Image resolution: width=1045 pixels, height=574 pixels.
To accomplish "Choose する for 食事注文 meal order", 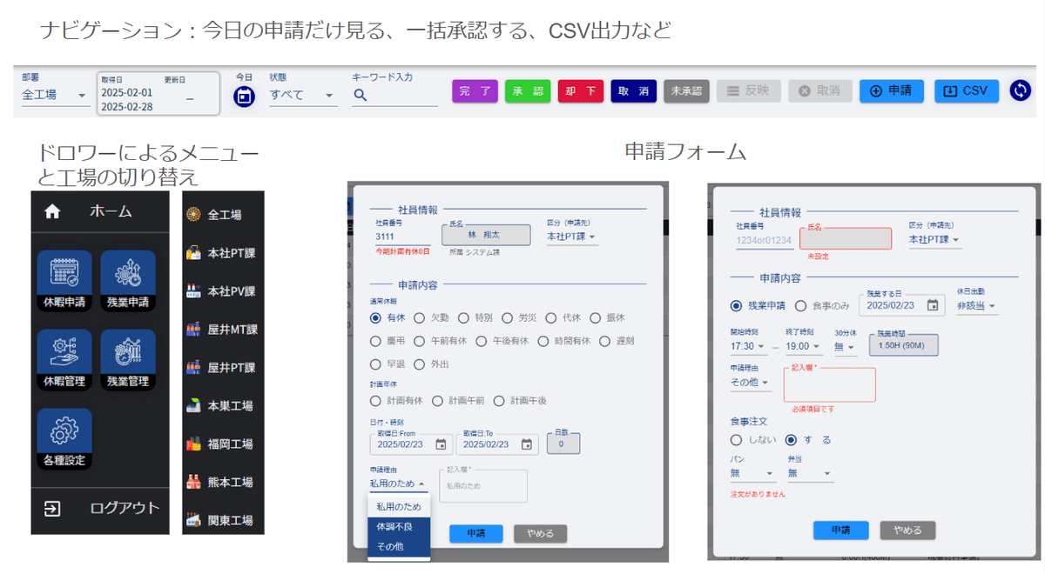I will 791,437.
